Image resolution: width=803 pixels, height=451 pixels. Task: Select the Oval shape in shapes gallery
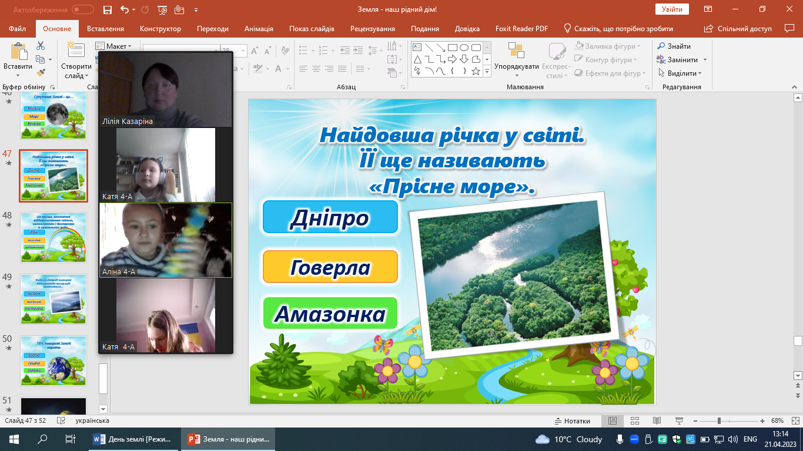pos(464,48)
